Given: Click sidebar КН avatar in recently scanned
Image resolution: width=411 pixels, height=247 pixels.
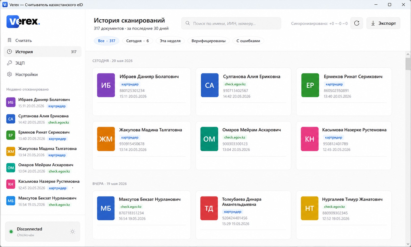Looking at the screenshot, I should pos(11,184).
